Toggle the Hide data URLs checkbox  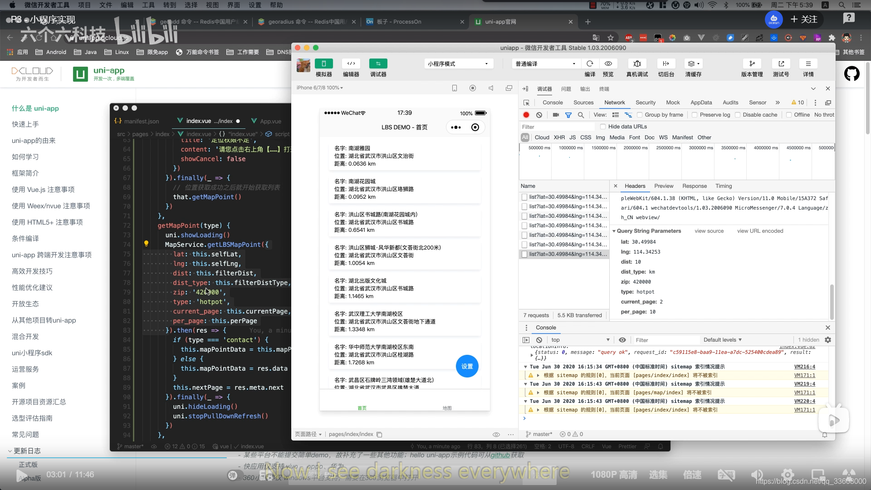point(603,127)
